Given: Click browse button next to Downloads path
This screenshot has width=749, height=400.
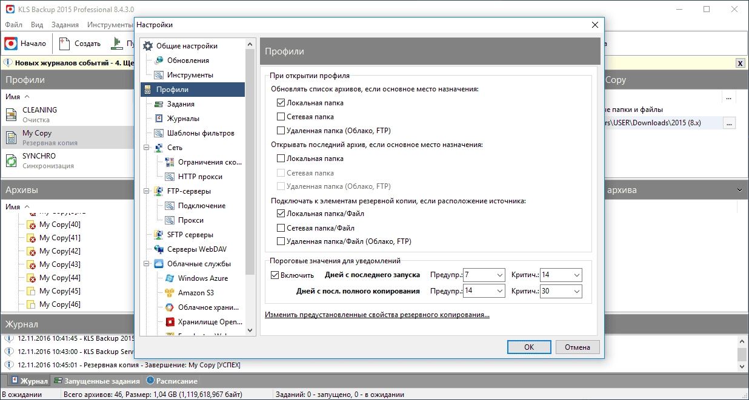Looking at the screenshot, I should 730,123.
